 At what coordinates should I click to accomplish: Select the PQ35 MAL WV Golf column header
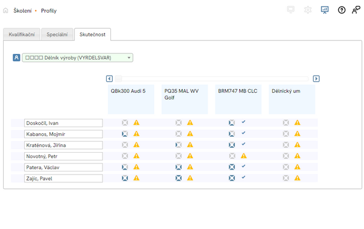[x=184, y=99]
